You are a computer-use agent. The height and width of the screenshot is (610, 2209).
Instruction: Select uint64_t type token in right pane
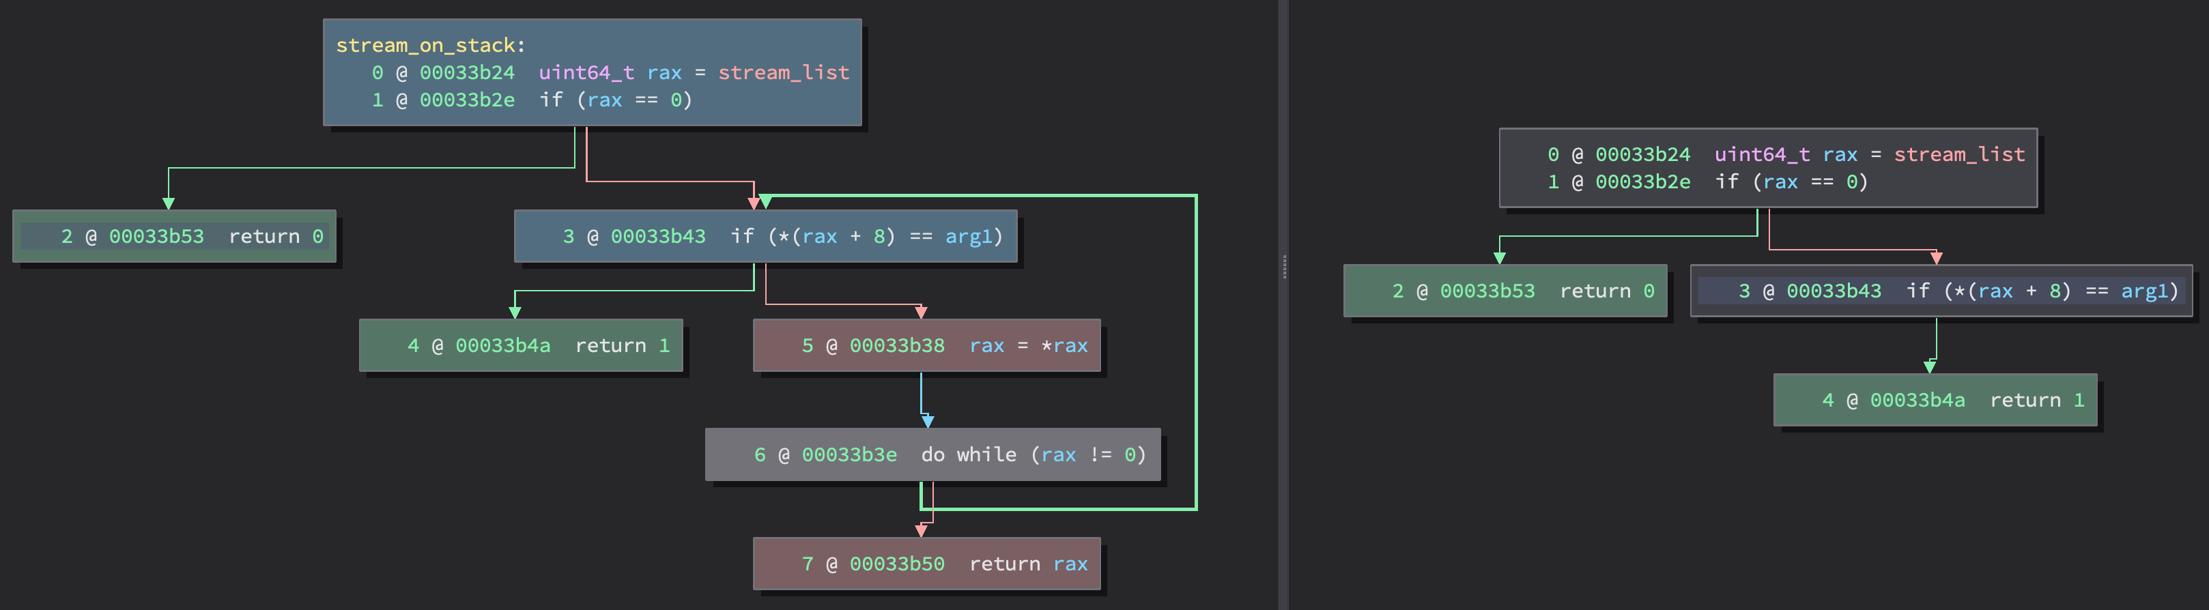(x=1761, y=155)
